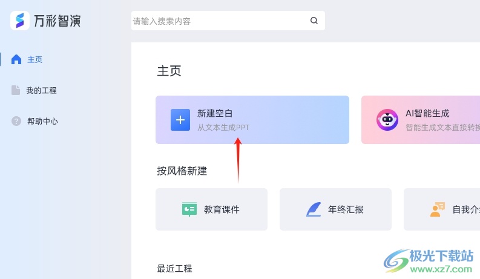
Task: Click the orange person 自我介绍 icon
Action: [437, 209]
